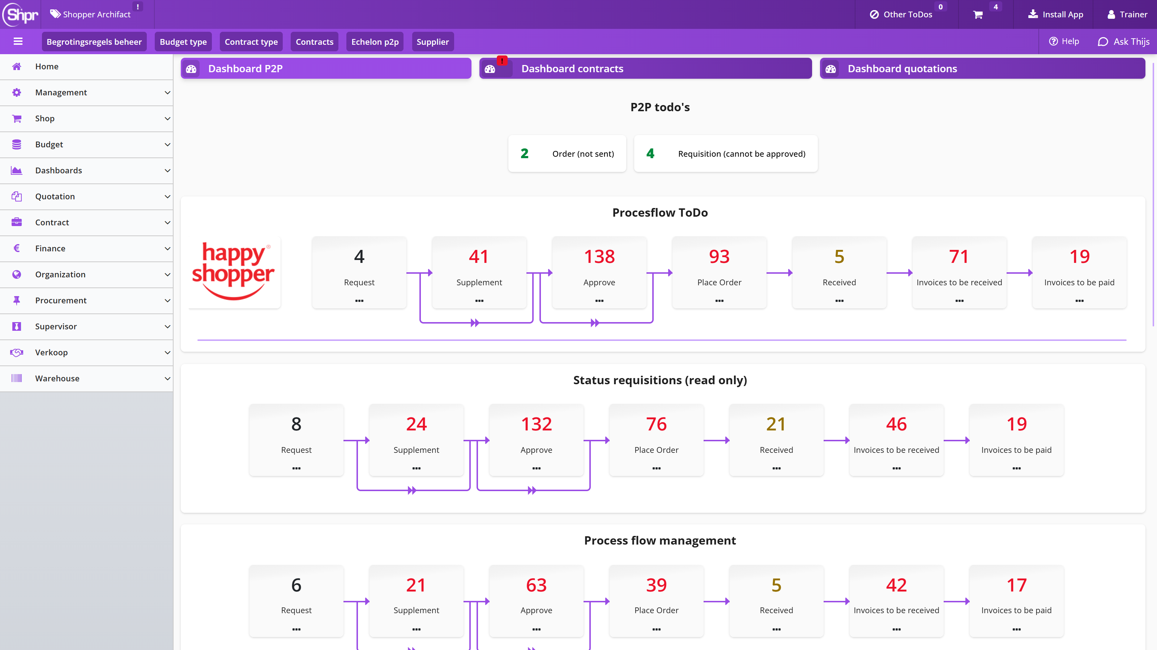Open the 138 Approve card in Procesflow ToDo

(599, 273)
